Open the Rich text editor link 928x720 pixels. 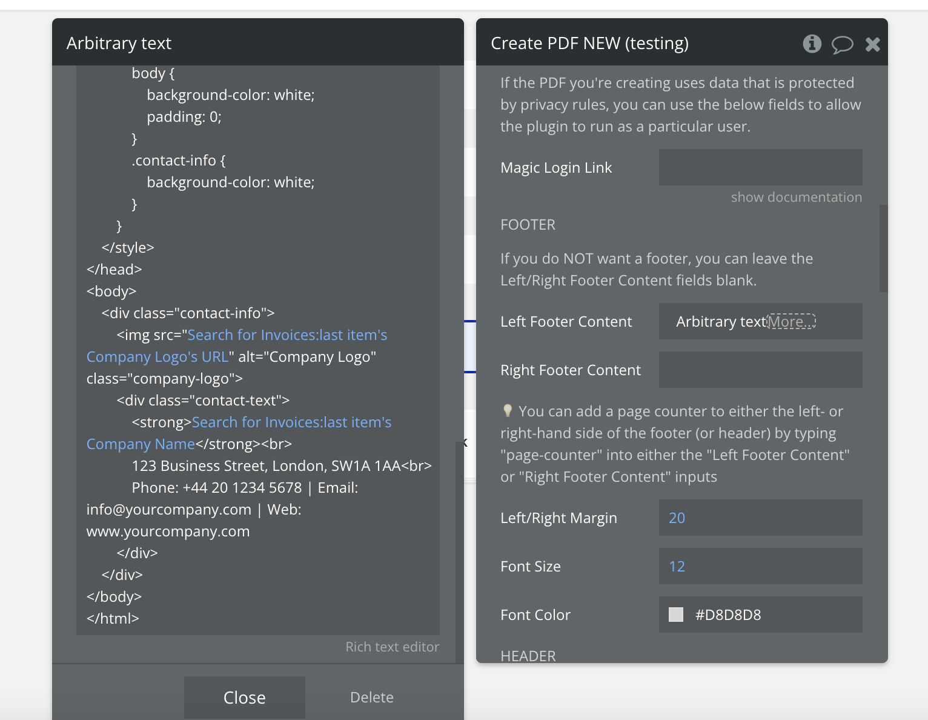[x=392, y=647]
